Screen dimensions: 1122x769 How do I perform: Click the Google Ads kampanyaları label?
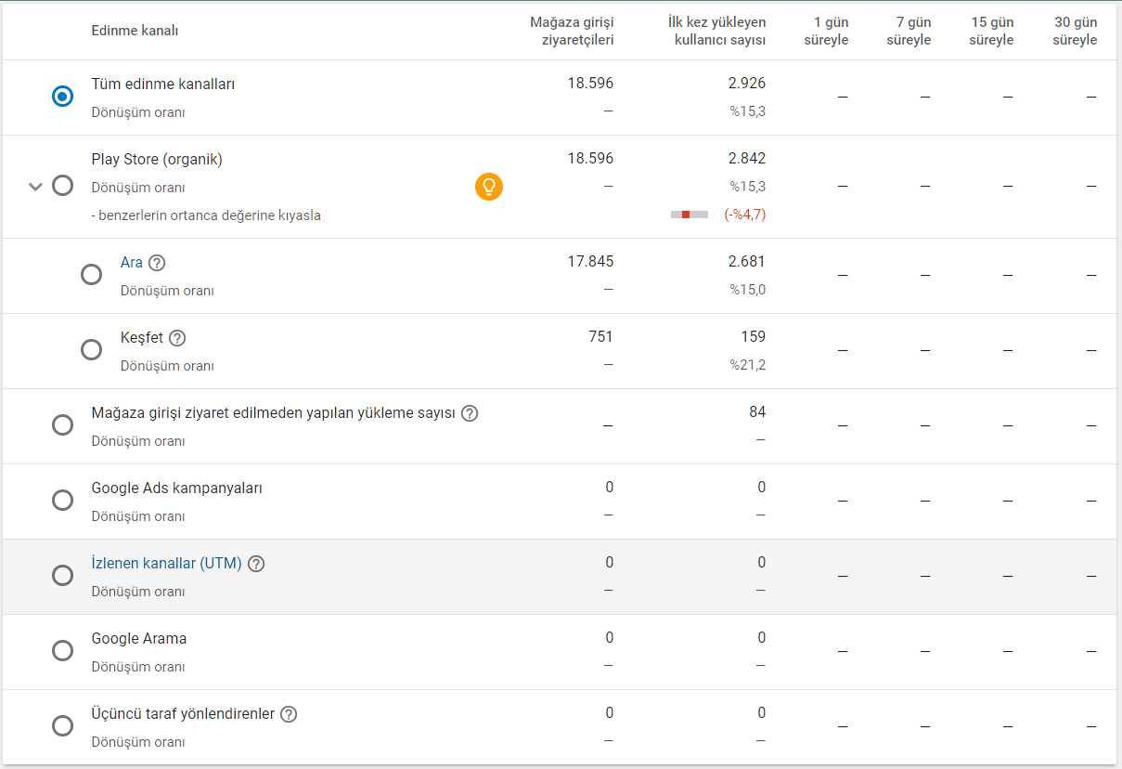(x=177, y=489)
